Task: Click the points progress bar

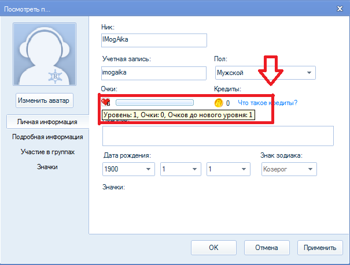Action: pos(154,103)
